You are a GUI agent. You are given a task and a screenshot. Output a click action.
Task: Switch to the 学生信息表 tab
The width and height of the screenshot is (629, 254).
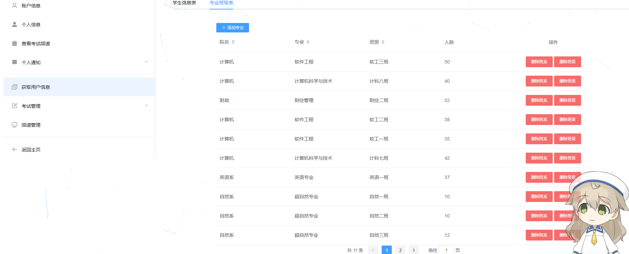184,3
